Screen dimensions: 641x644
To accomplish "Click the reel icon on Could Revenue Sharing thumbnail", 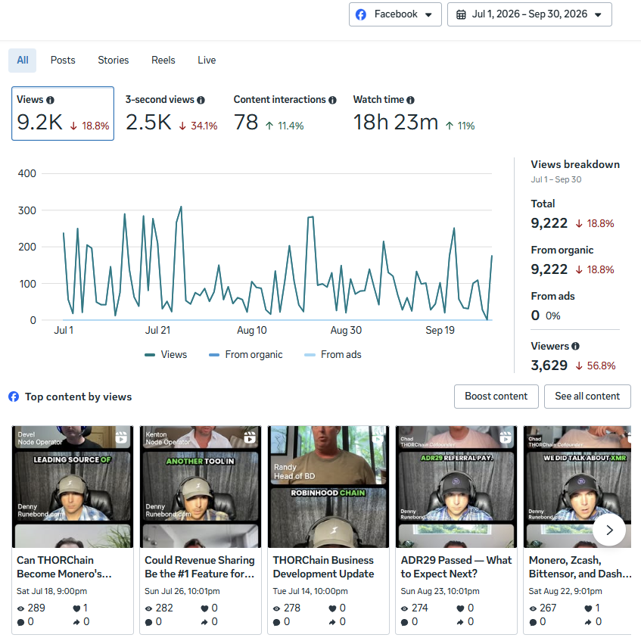I will [250, 437].
